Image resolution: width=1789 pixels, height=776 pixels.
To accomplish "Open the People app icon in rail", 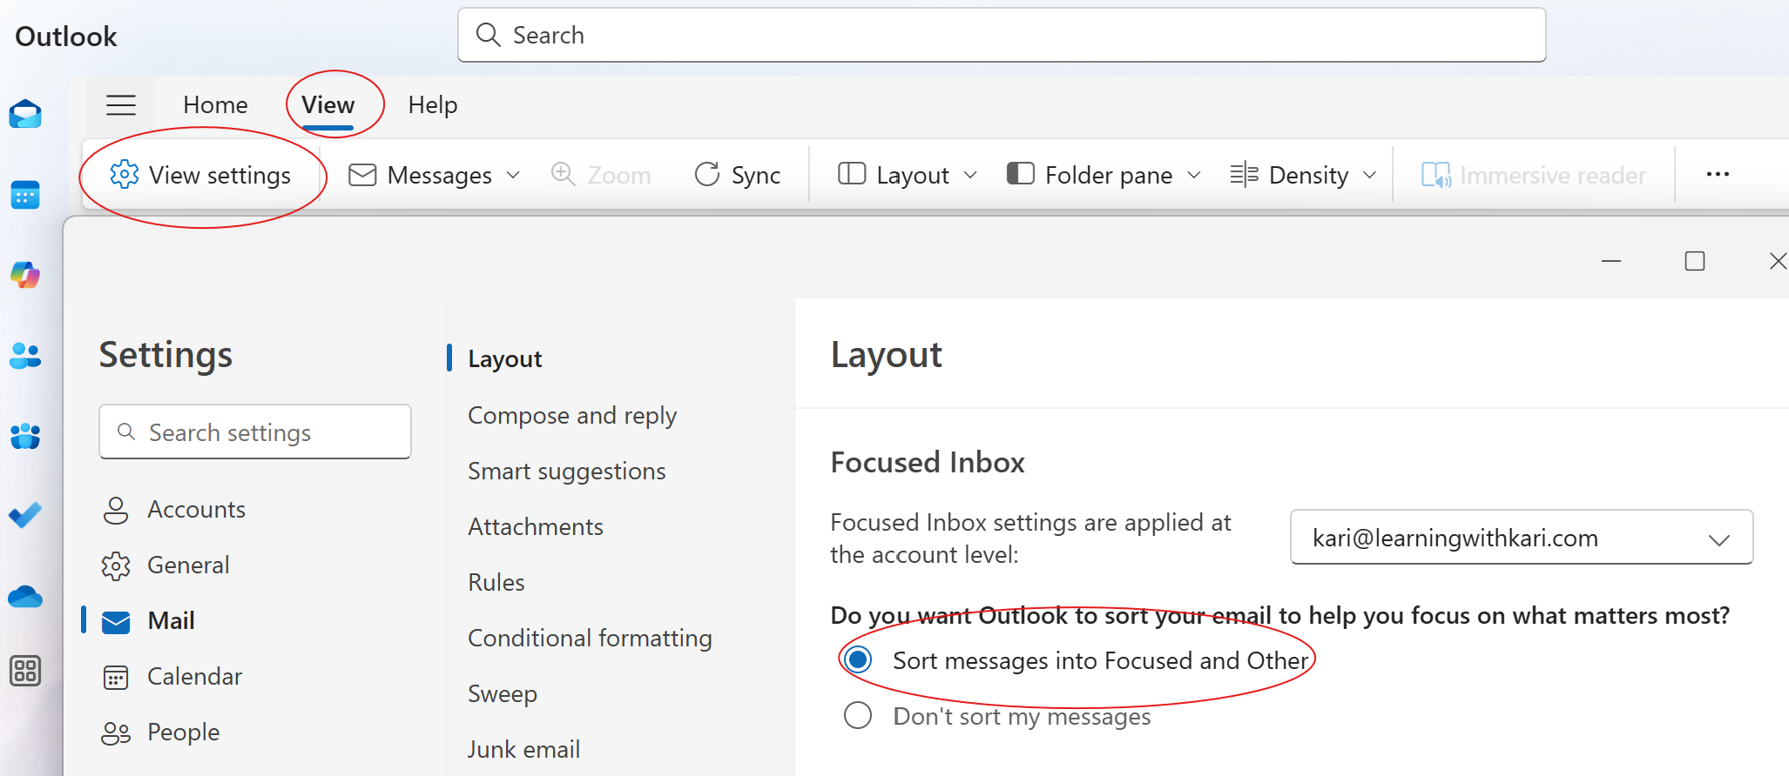I will 25,356.
